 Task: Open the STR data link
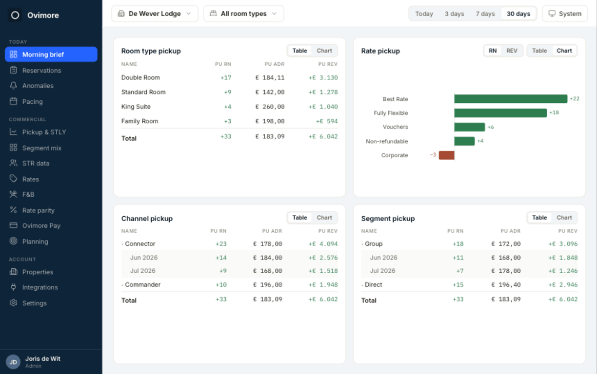51,163
